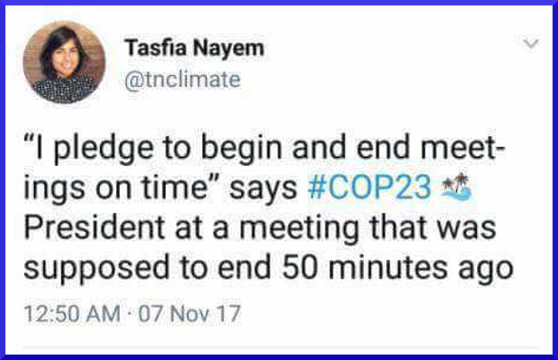Click the number "50" in the tweet
The image size is (558, 360).
click(x=327, y=267)
